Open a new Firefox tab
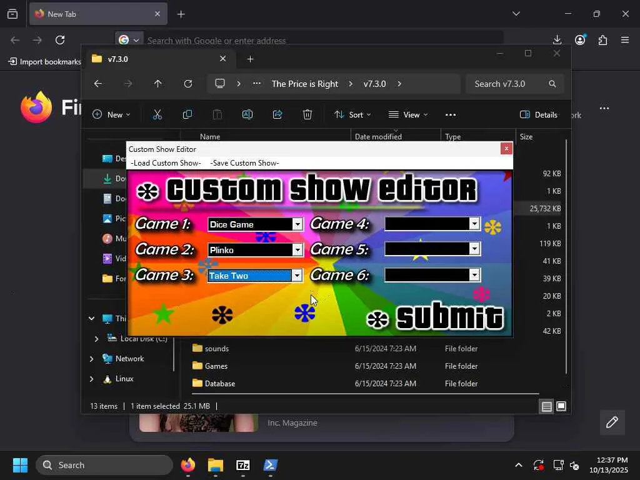The height and width of the screenshot is (480, 640). coord(181,14)
